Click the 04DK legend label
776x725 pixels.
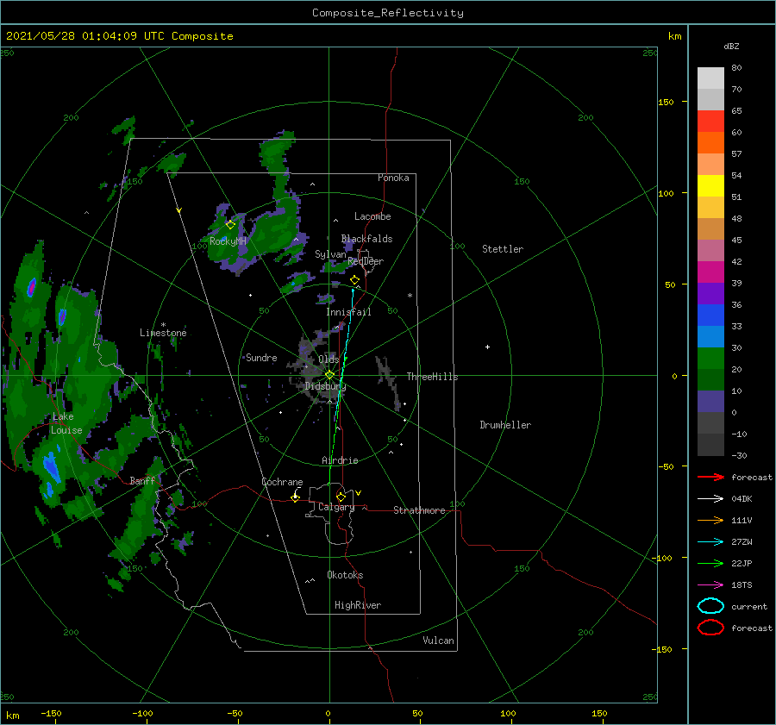[x=742, y=498]
